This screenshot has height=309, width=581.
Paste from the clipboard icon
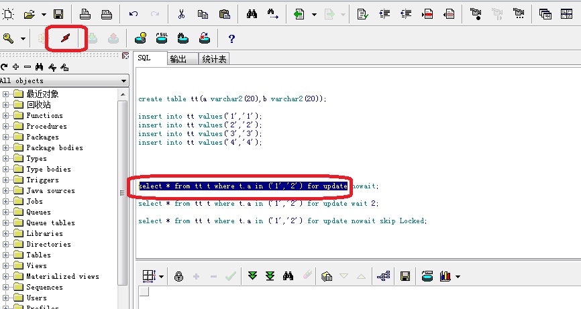coord(225,14)
